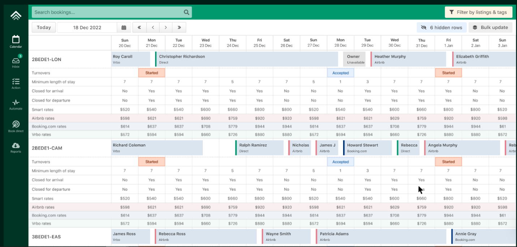This screenshot has width=517, height=247.
Task: Open Annie Gray Booking.com booking
Action: coord(484,237)
